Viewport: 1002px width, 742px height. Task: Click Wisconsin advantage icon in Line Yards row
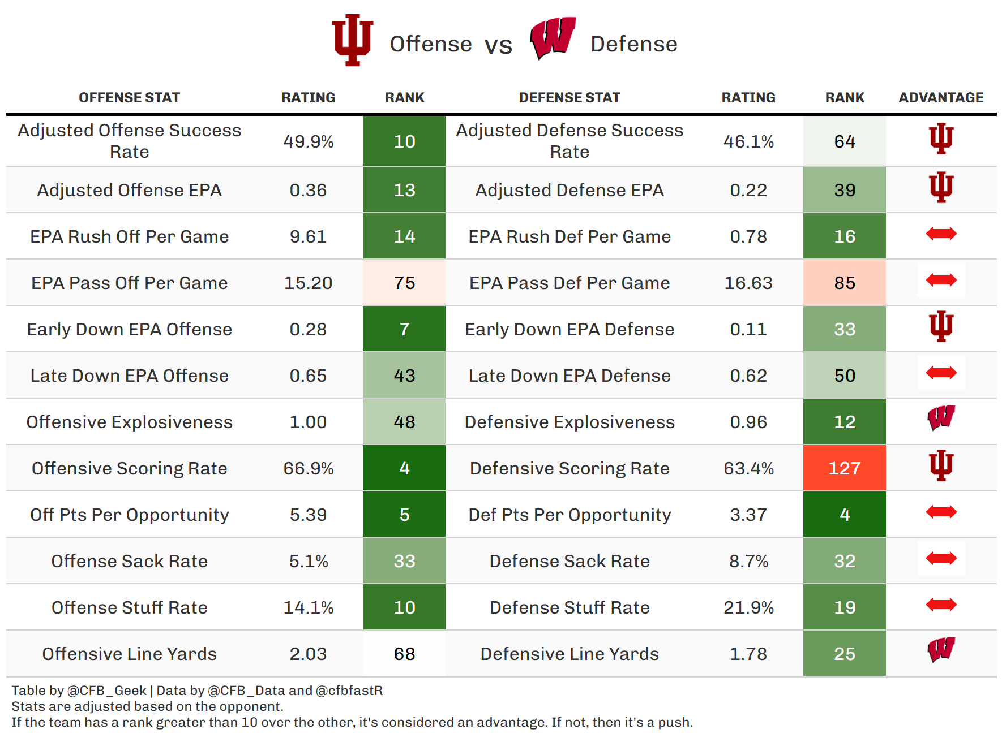pyautogui.click(x=941, y=650)
